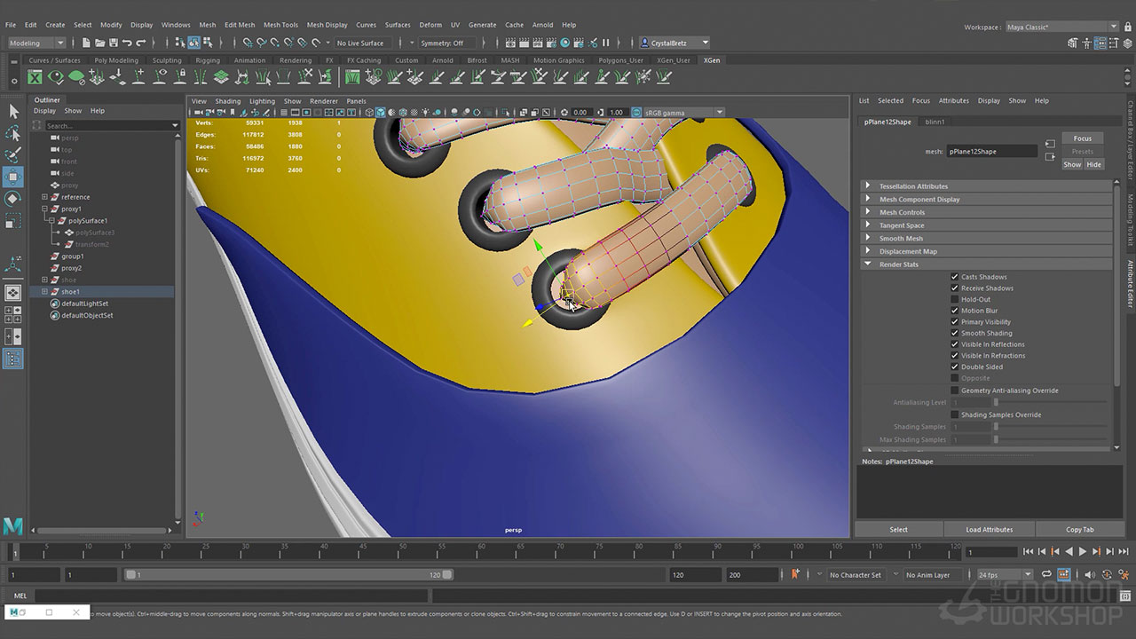The width and height of the screenshot is (1136, 639).
Task: Activate the Rotate tool in the toolbox
Action: click(x=13, y=199)
